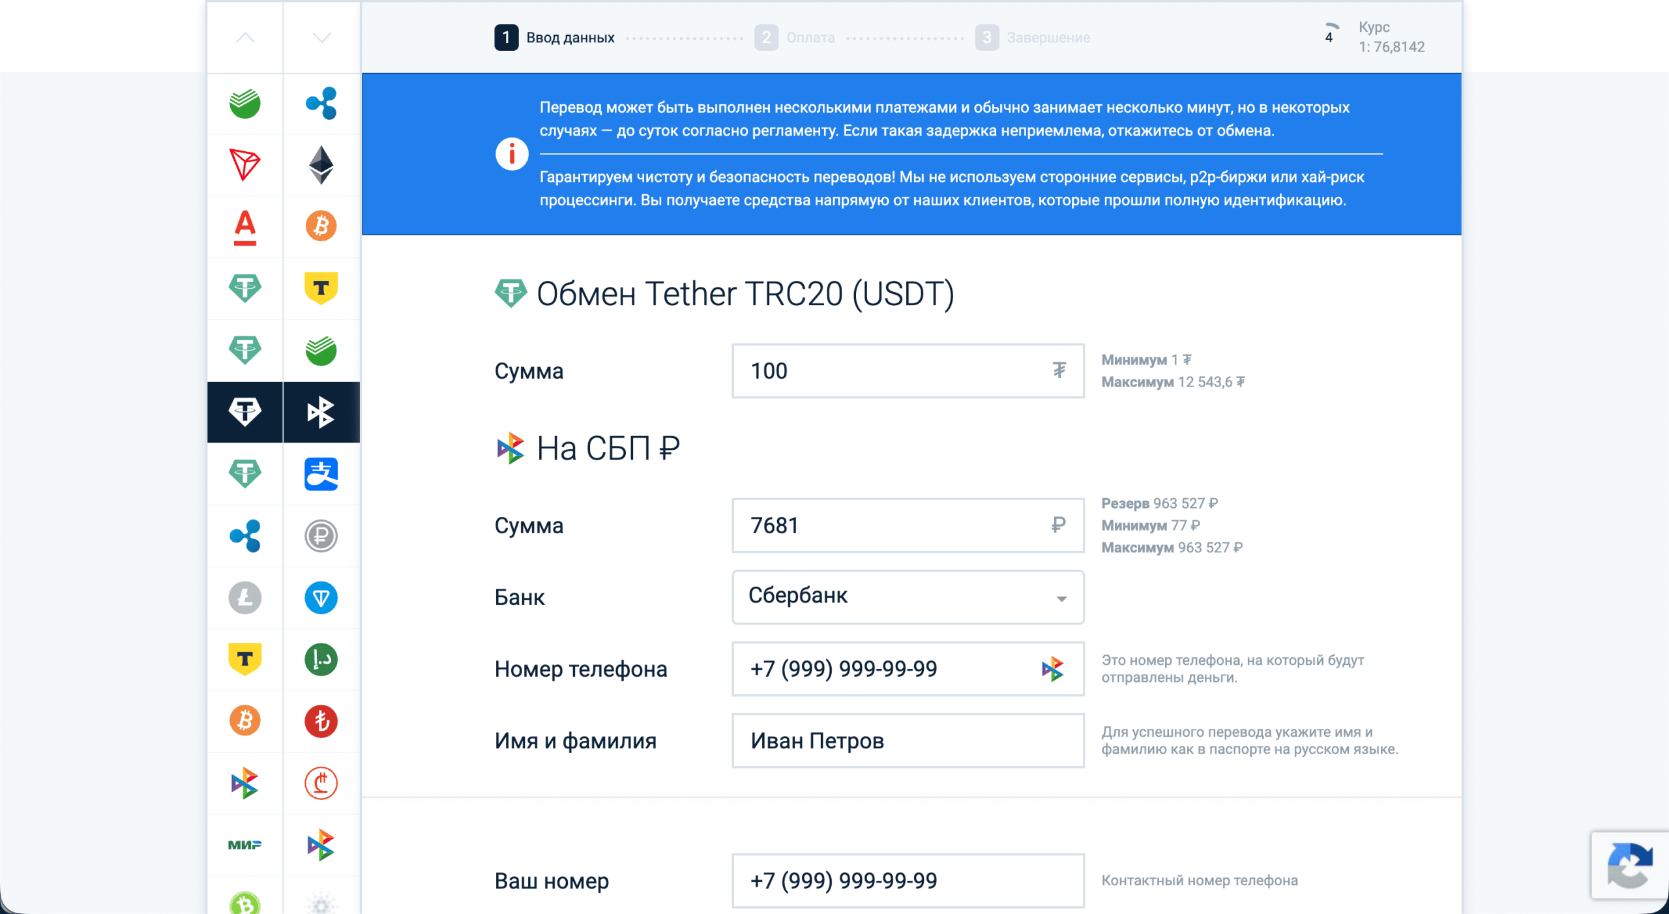Select the green MIR card icon
1669x914 pixels.
244,845
